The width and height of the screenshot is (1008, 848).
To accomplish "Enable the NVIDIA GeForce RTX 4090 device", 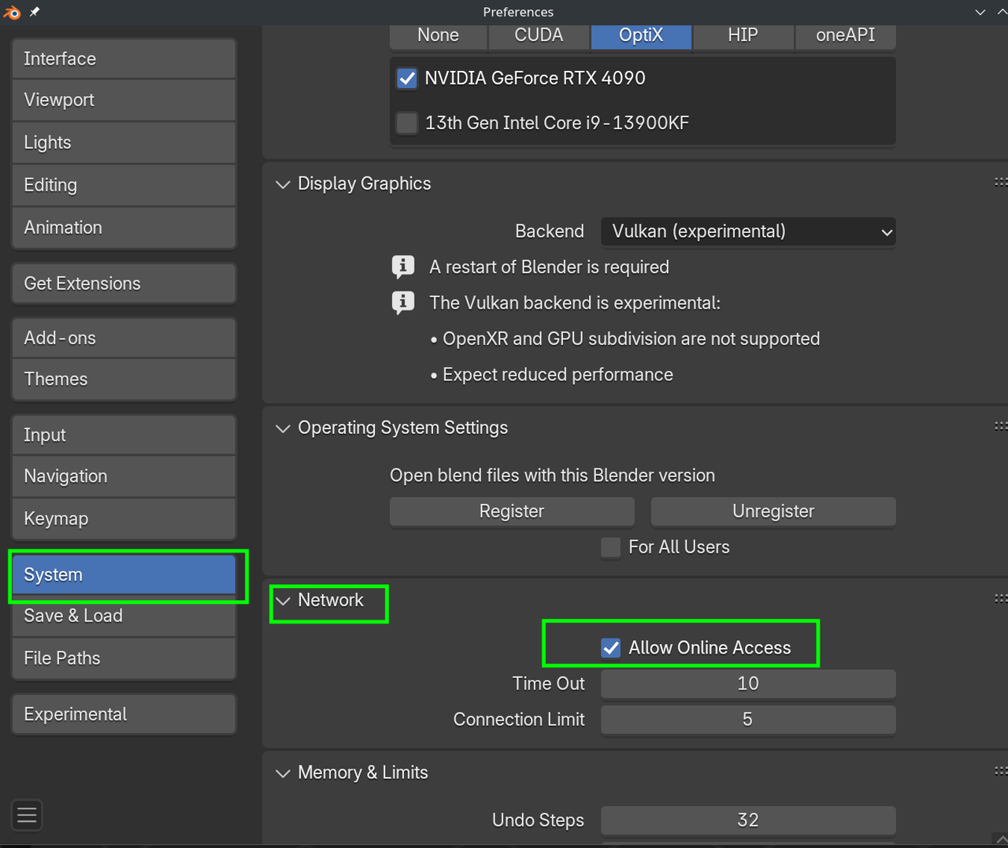I will coord(407,79).
